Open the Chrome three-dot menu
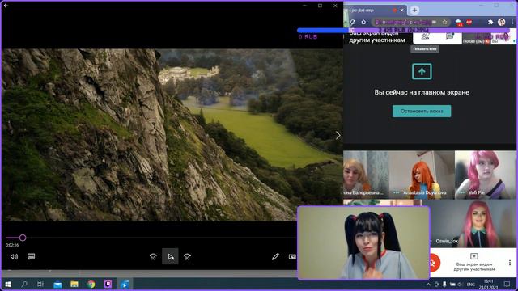This screenshot has width=518, height=291. coord(512,22)
